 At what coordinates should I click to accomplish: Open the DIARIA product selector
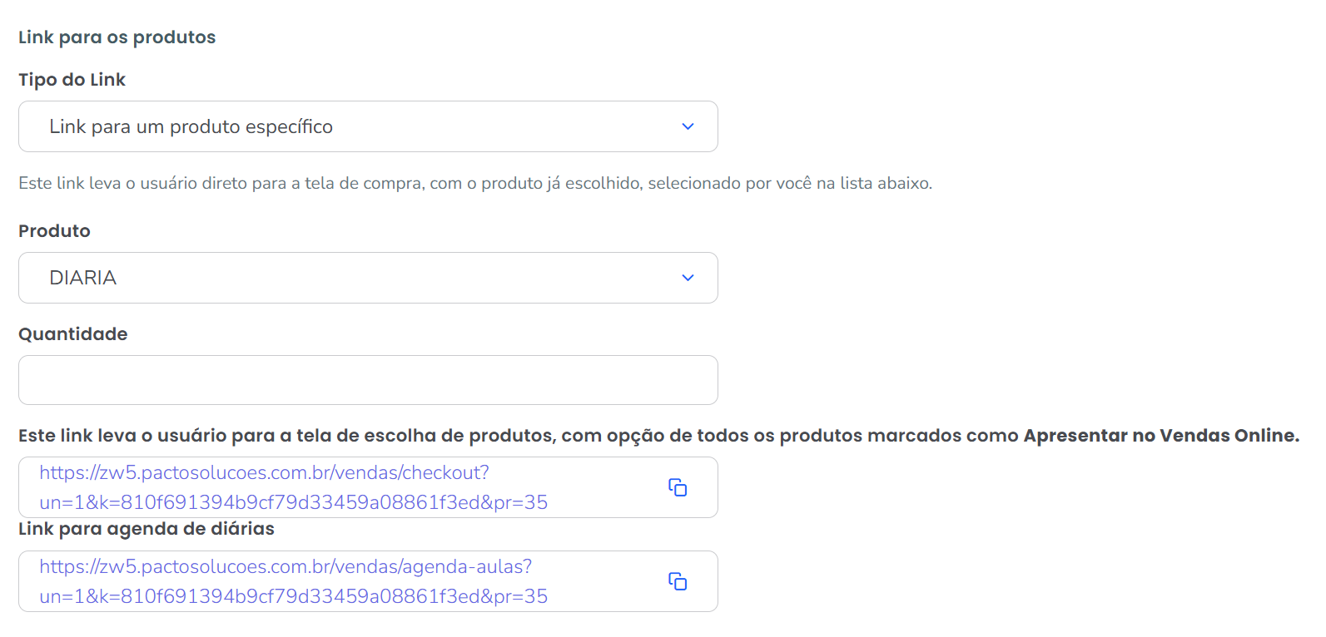(366, 278)
